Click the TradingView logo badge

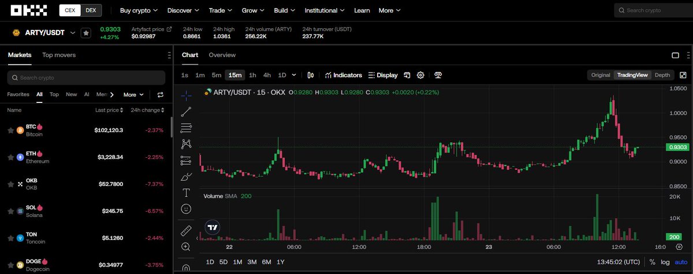pos(213,227)
